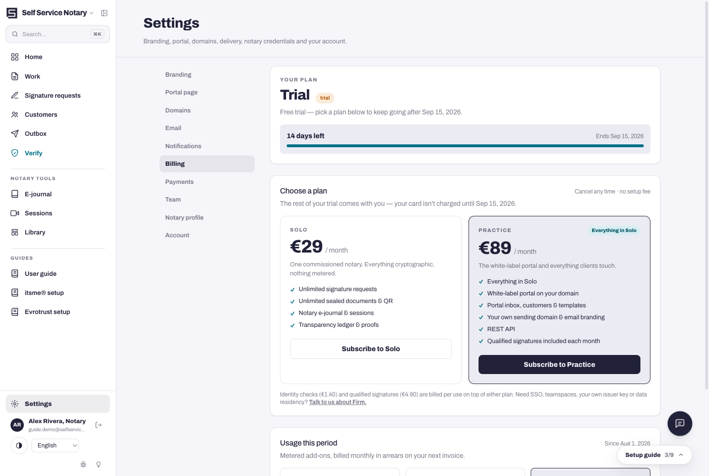The image size is (709, 476).
Task: Open the chat support bubble
Action: click(x=679, y=424)
